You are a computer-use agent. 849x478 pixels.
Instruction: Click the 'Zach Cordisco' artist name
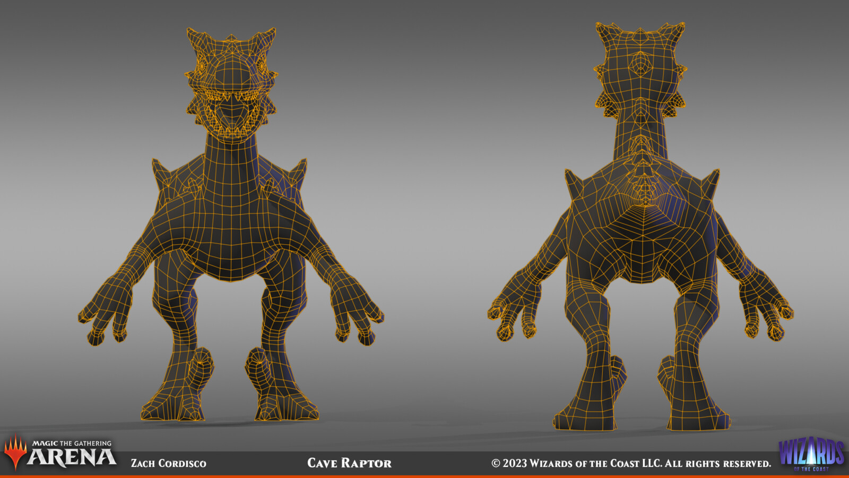(168, 463)
